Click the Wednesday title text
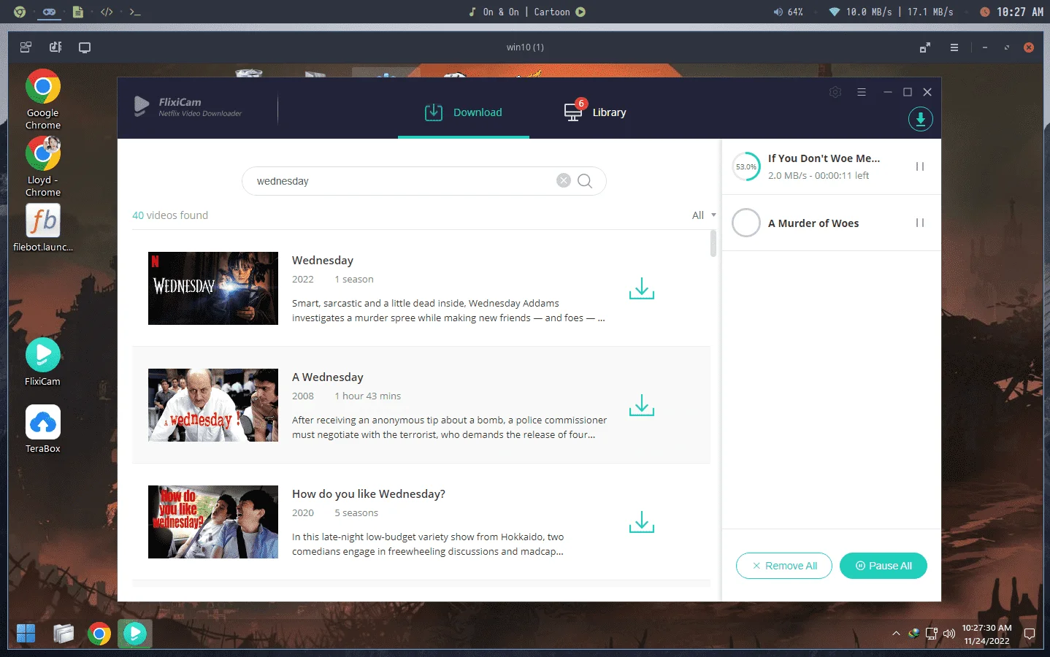This screenshot has height=657, width=1050. [x=323, y=261]
